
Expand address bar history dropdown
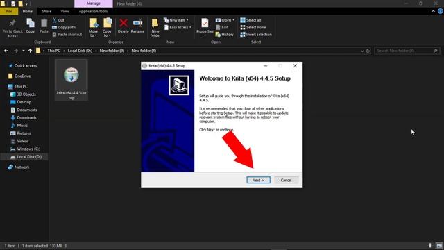point(362,51)
